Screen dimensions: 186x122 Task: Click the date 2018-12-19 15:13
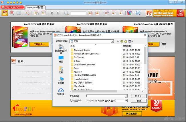click(x=131, y=68)
